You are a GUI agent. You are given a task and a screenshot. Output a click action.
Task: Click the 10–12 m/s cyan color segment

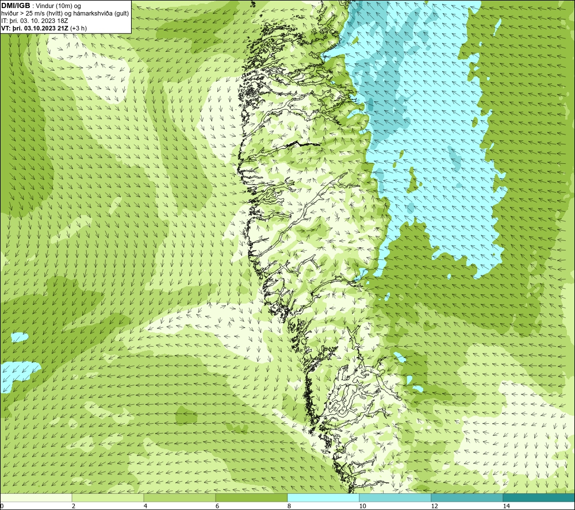pos(395,497)
